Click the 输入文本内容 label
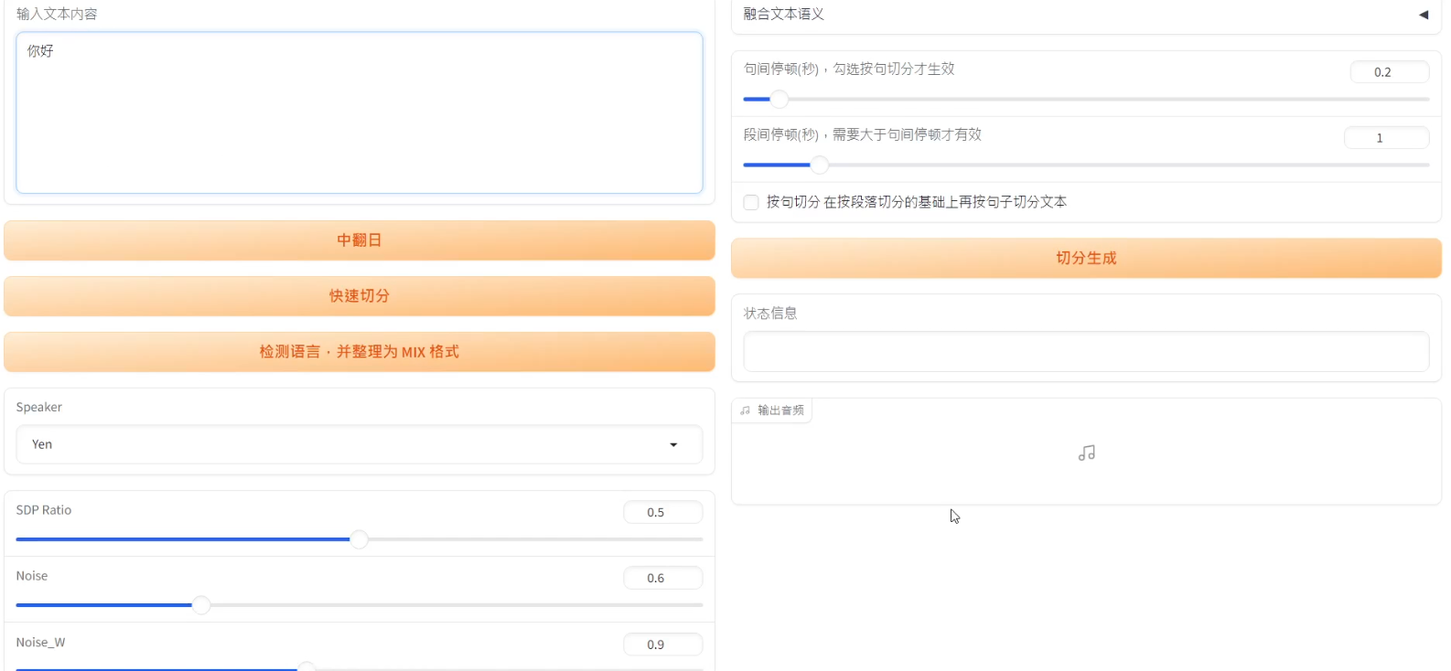The width and height of the screenshot is (1451, 671). click(57, 14)
